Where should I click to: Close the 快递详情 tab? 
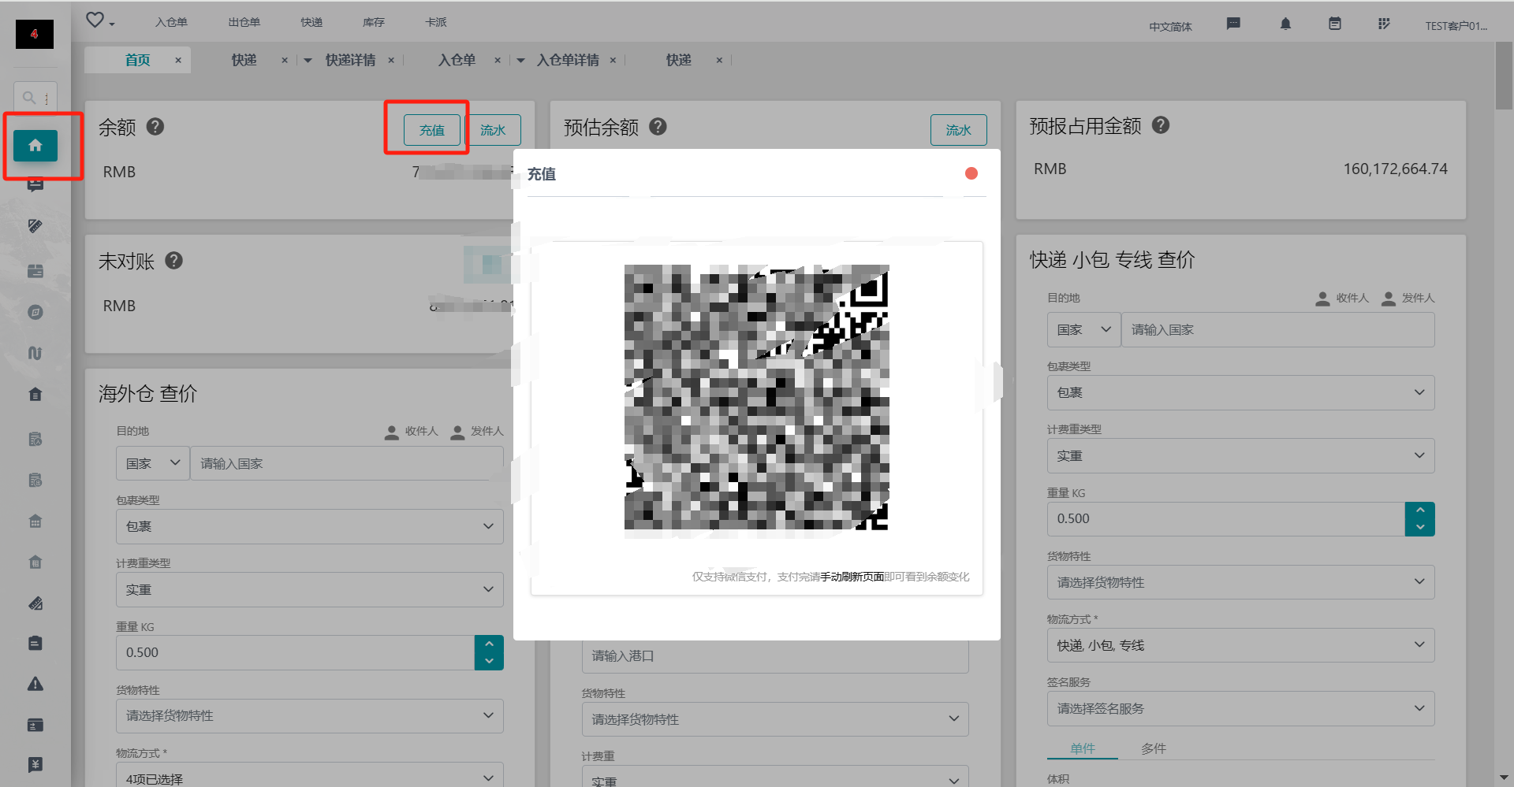[391, 60]
